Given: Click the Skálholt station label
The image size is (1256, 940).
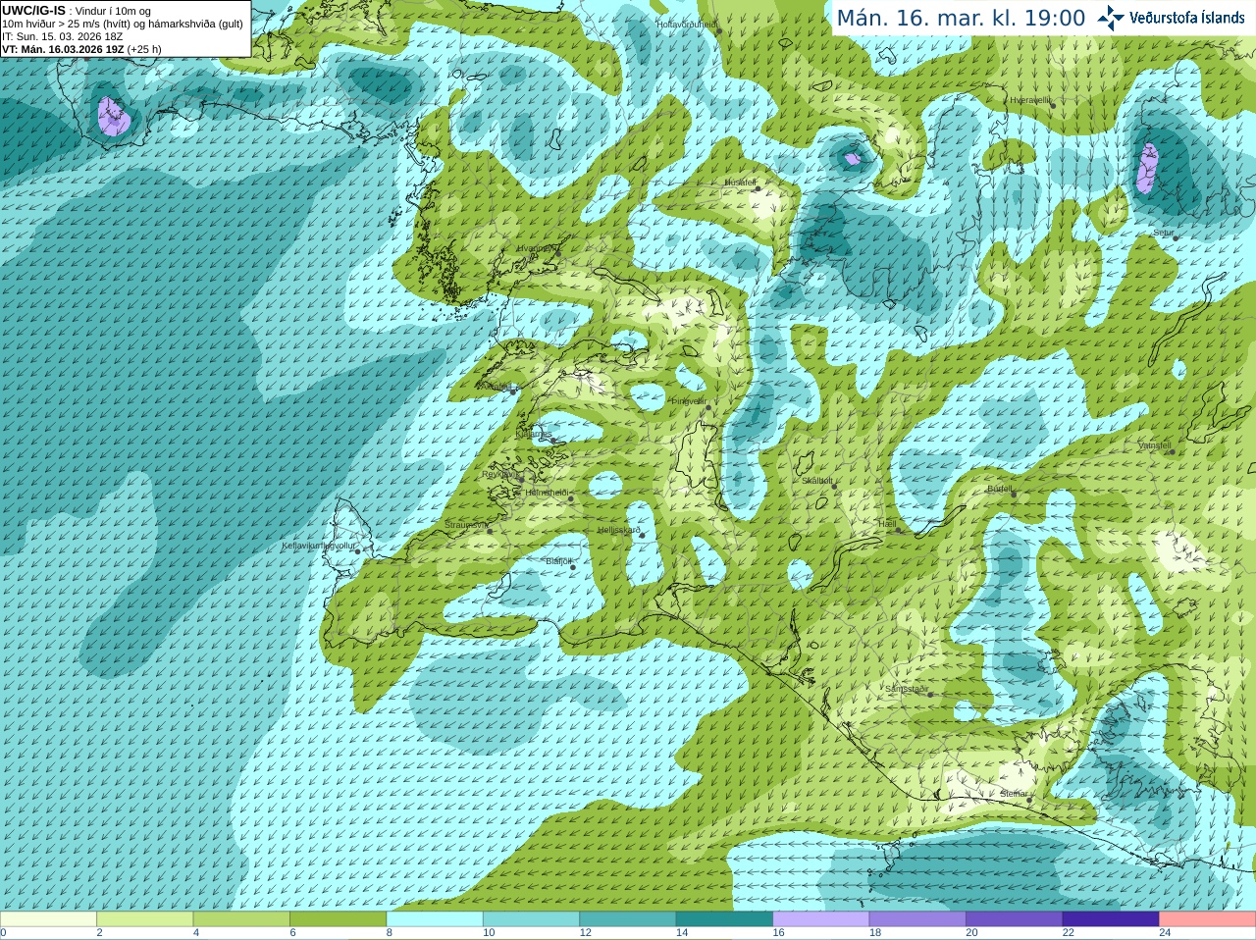Looking at the screenshot, I should (817, 481).
